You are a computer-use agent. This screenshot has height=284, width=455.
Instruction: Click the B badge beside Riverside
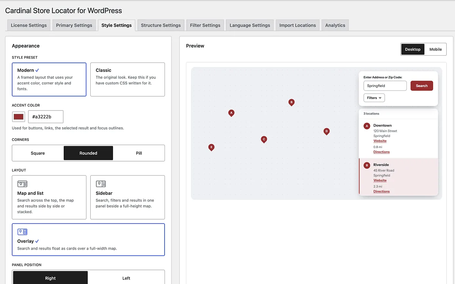(367, 165)
